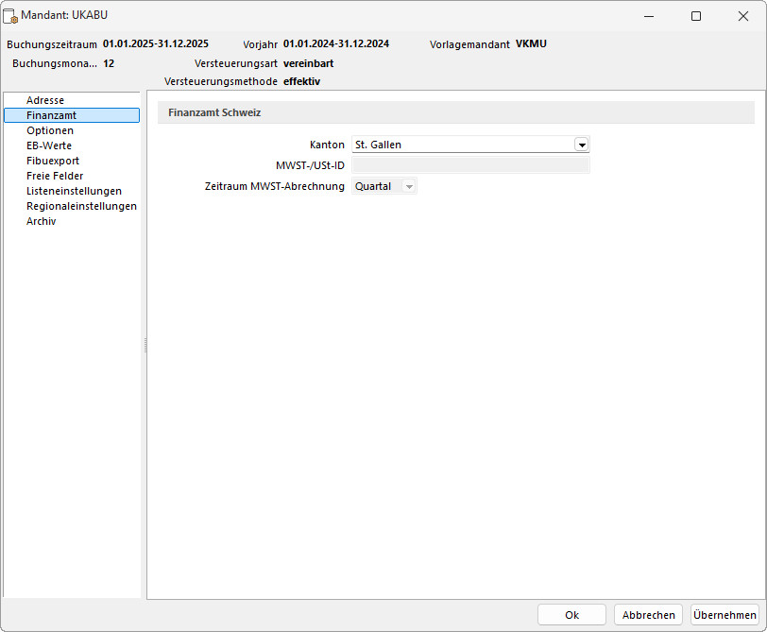Screen dimensions: 767x632
Task: Select Finanzamt in the sidebar
Action: (x=72, y=115)
